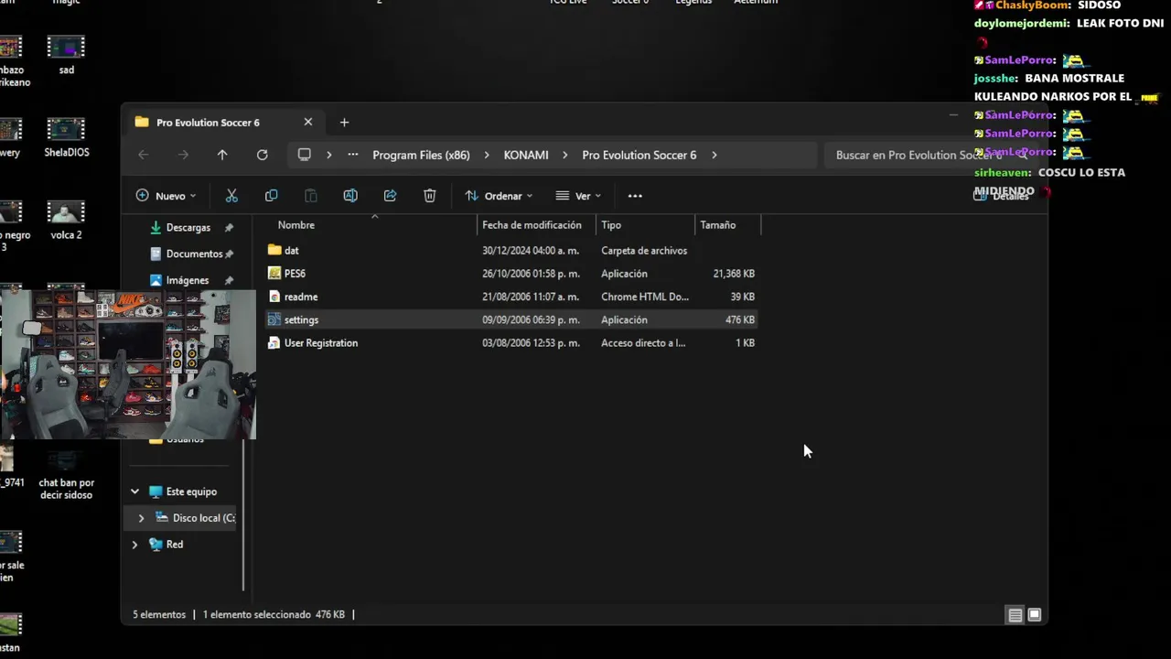
Task: Expand the Red tree node
Action: pos(134,545)
